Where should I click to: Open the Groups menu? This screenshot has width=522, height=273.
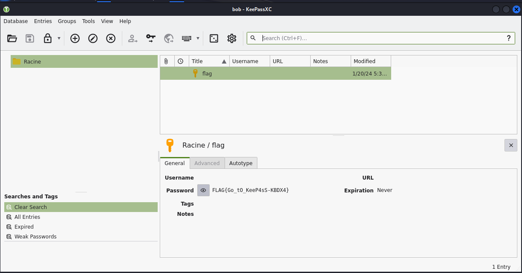(67, 21)
